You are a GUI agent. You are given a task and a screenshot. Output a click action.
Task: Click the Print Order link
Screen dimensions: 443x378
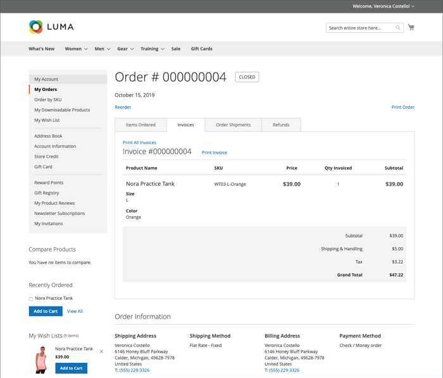(403, 107)
